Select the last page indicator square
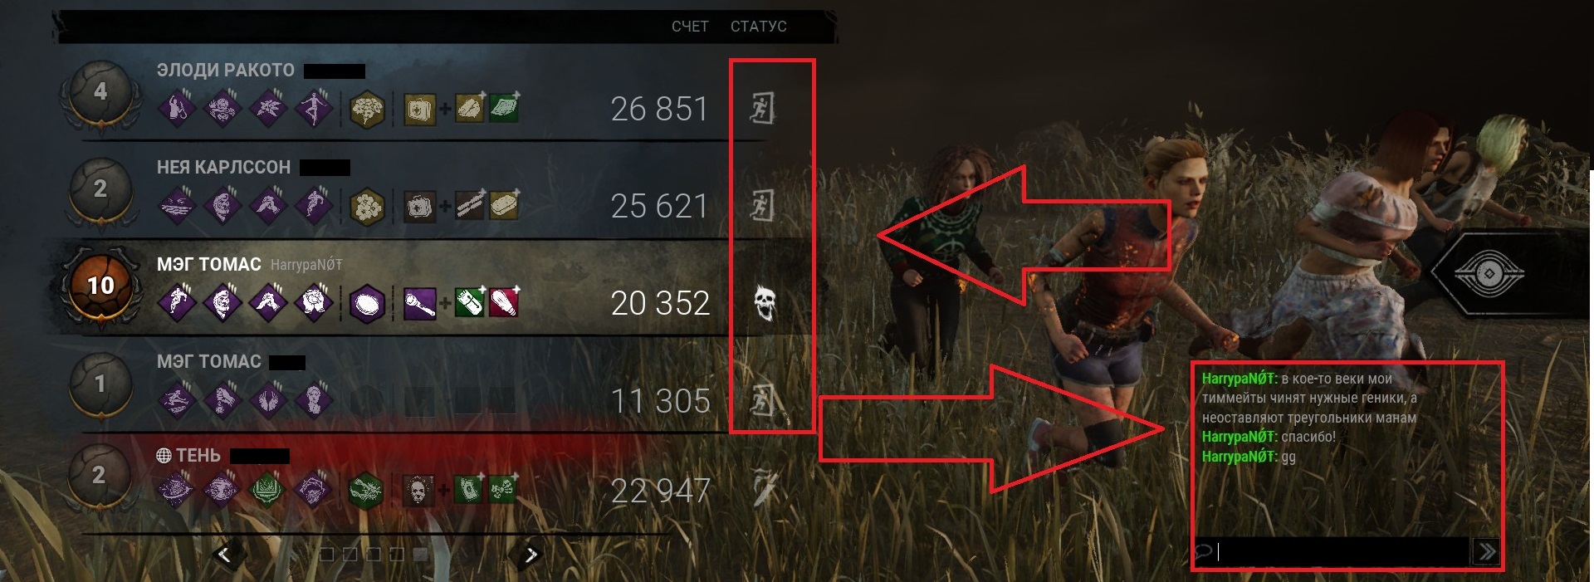Viewport: 1594px width, 582px height. (421, 554)
